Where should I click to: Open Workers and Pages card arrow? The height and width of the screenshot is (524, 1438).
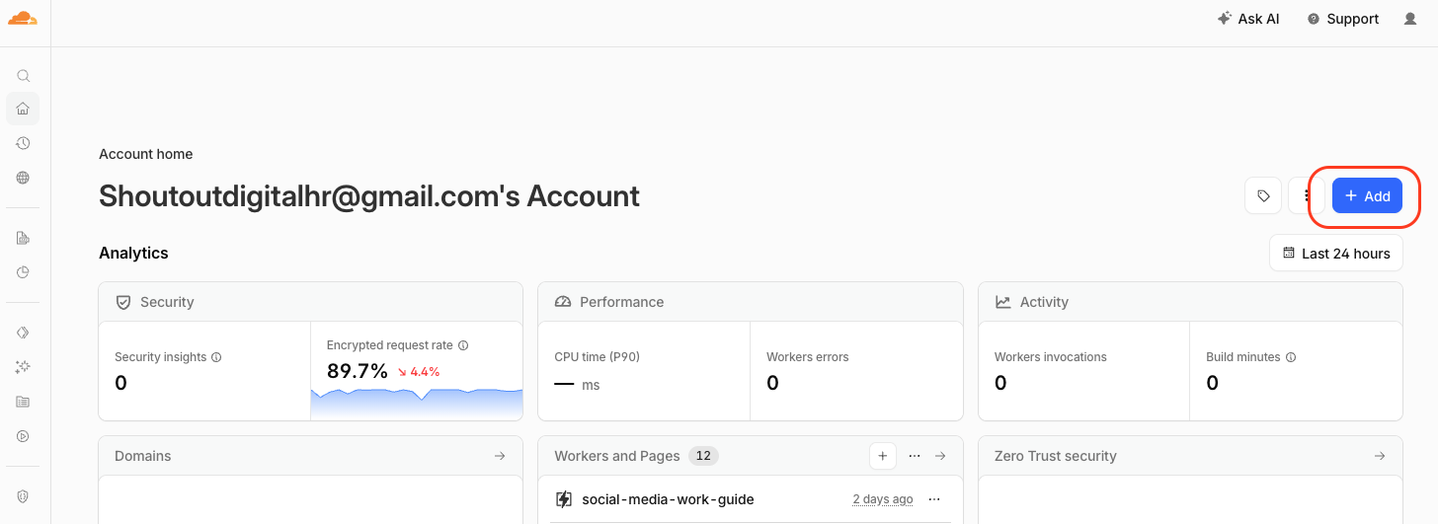(940, 456)
